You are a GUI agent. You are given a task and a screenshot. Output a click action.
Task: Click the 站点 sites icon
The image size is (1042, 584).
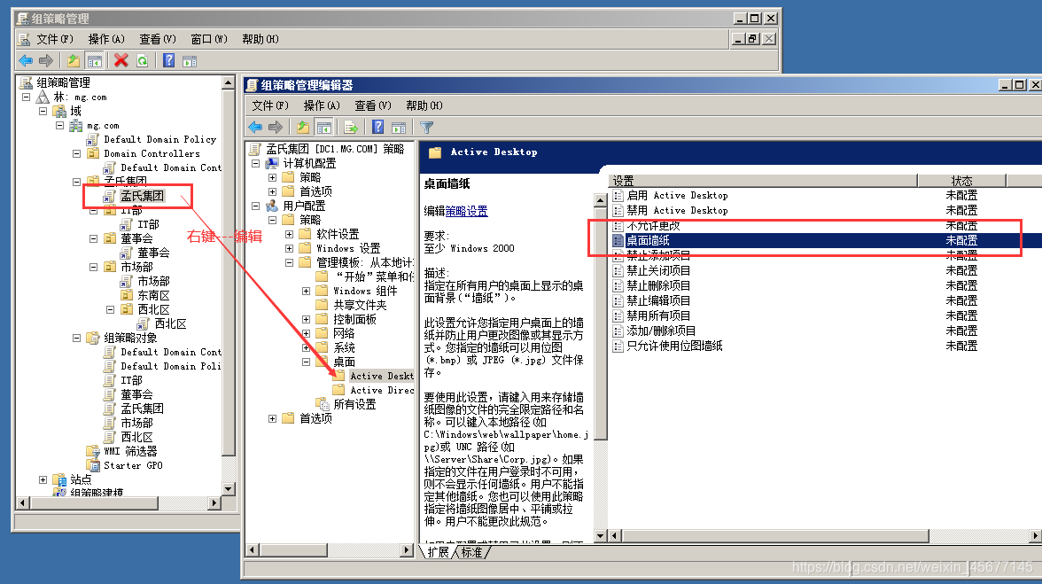[60, 479]
